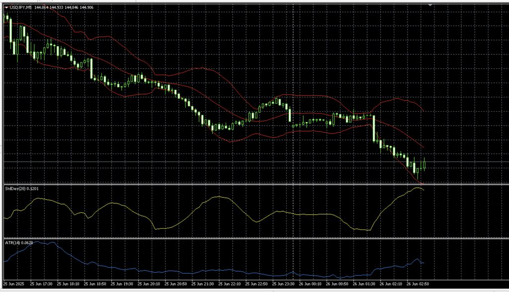The height and width of the screenshot is (292, 509).
Task: Click the middle Bollinger band's right end
Action: point(424,148)
